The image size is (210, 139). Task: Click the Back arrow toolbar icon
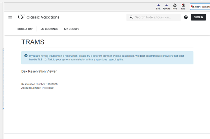pos(158,5)
